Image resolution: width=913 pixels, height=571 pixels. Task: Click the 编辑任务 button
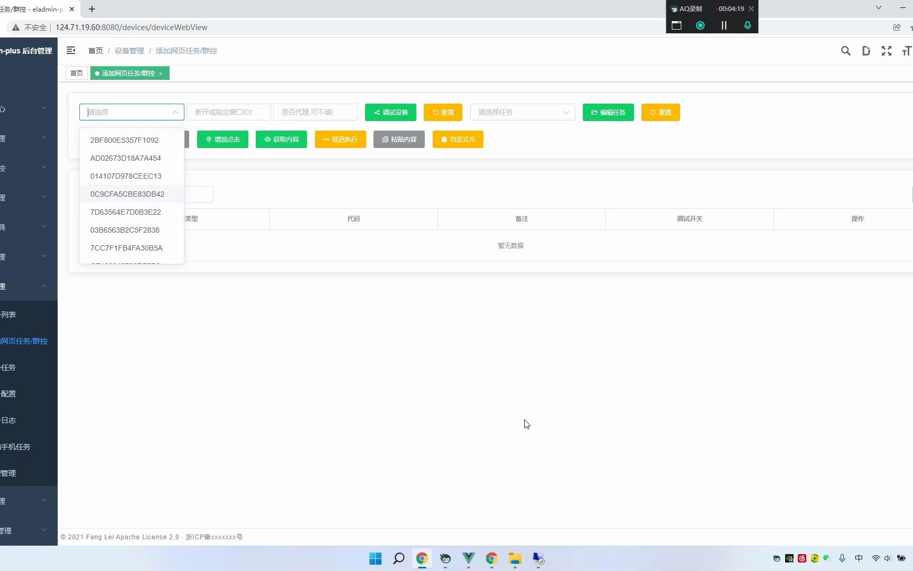(x=608, y=112)
